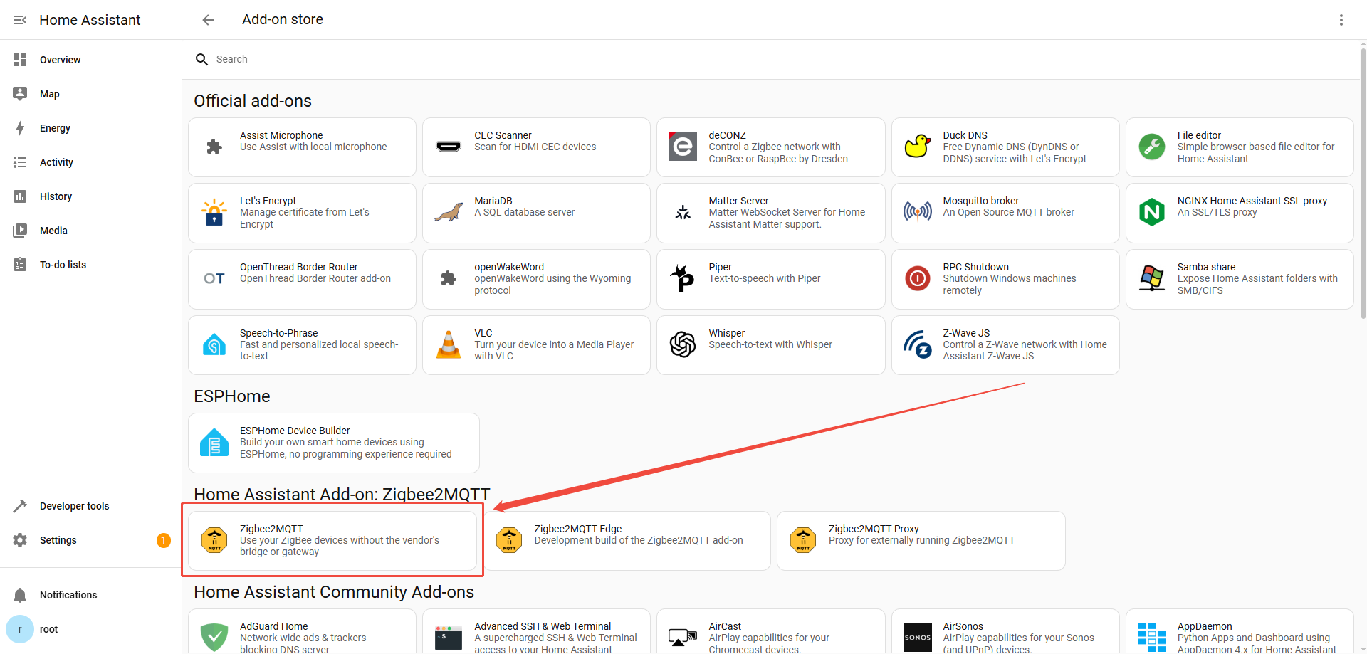Click the File editor wrench icon
This screenshot has width=1367, height=654.
pos(1151,147)
